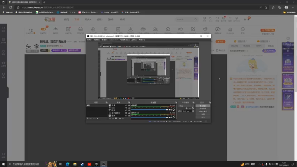Screen dimensions: 297x167
Task: Open File Explorer from the taskbar
Action: click(75, 164)
